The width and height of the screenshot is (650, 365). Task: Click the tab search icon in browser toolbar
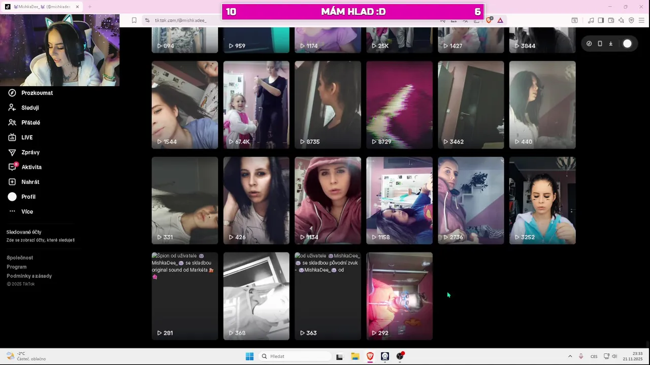point(574,20)
